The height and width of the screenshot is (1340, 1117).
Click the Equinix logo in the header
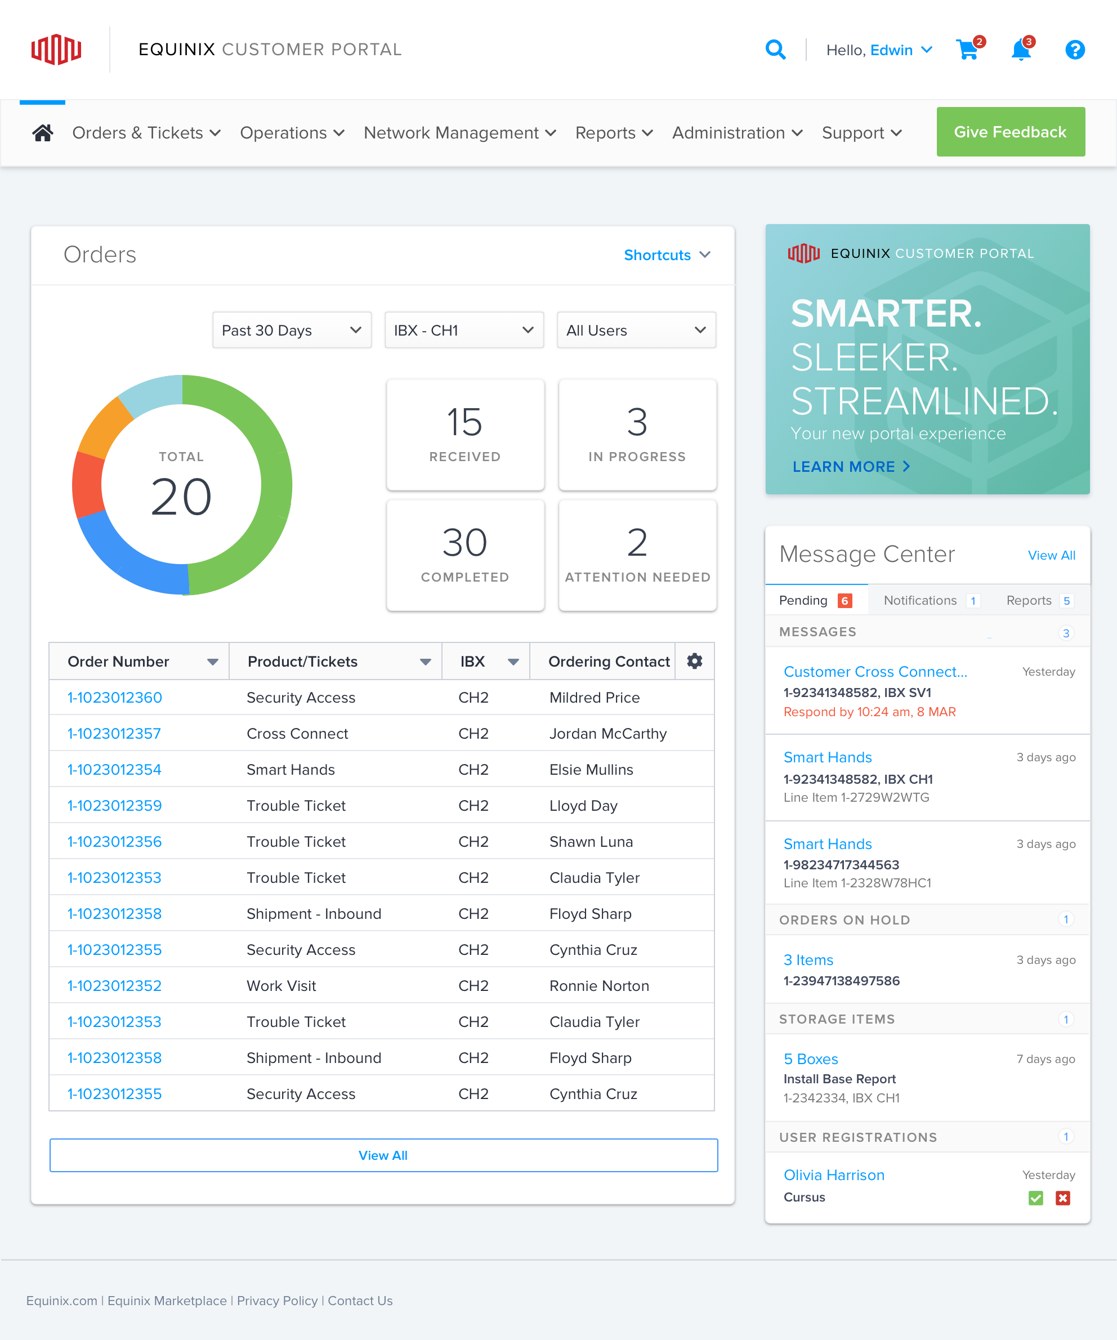(x=56, y=50)
